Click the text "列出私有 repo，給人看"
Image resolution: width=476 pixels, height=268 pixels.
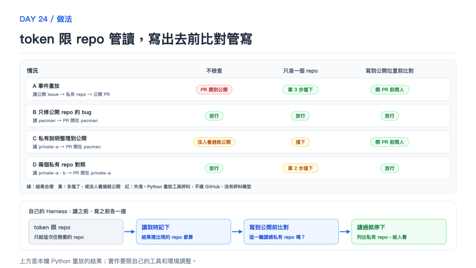click(x=382, y=237)
